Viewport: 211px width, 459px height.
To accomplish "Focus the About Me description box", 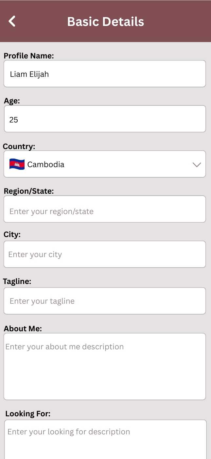I will point(105,366).
